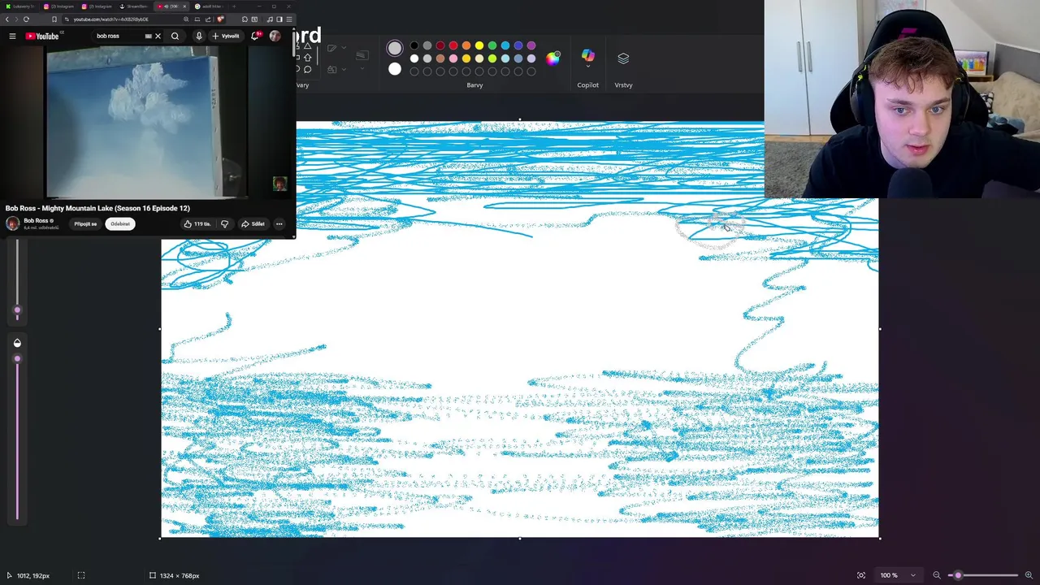Bookmark this page in the browser
1040x585 pixels.
point(54,19)
